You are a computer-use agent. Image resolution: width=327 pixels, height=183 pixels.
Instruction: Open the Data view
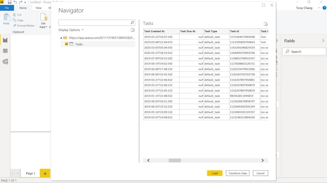[x=5, y=51]
